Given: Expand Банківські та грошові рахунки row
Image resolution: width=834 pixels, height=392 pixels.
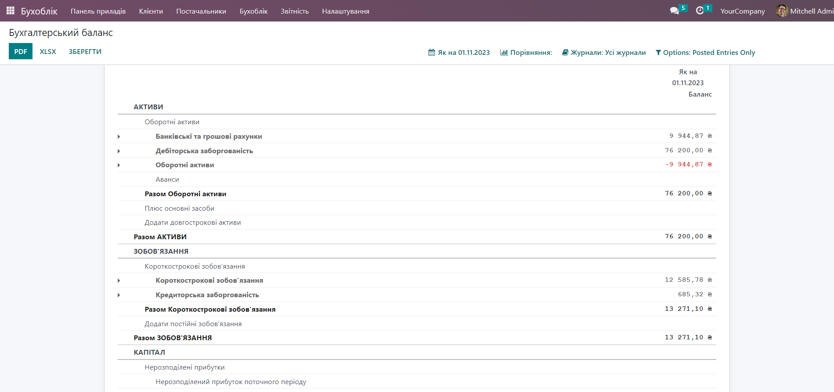Looking at the screenshot, I should click(x=119, y=137).
